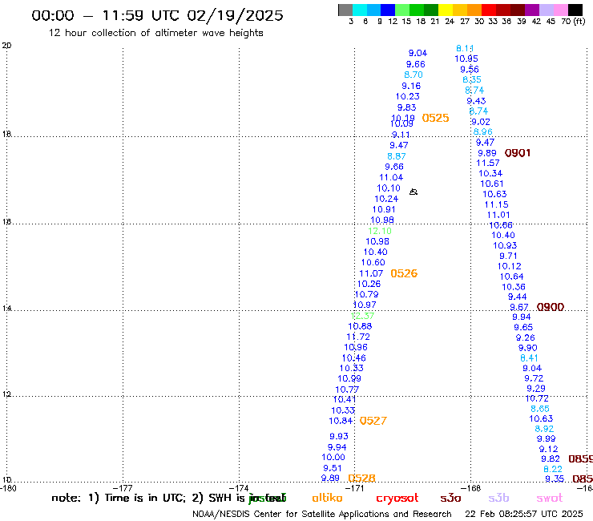Click the 8.11 value at track top

click(465, 48)
